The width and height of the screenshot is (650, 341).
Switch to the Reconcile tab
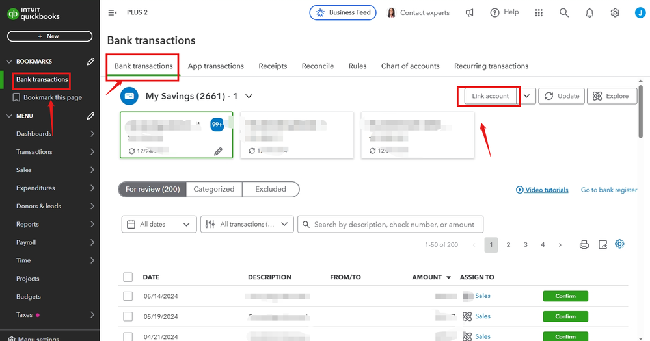point(318,66)
